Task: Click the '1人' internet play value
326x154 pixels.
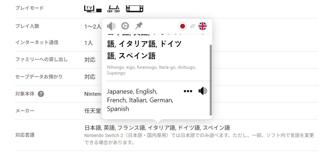Action: point(88,43)
